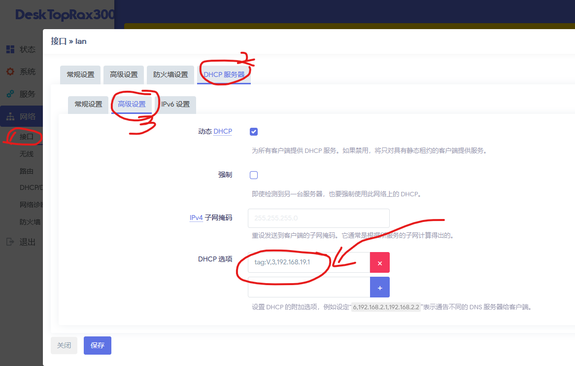
Task: Click the Network icon in sidebar
Action: 10,117
